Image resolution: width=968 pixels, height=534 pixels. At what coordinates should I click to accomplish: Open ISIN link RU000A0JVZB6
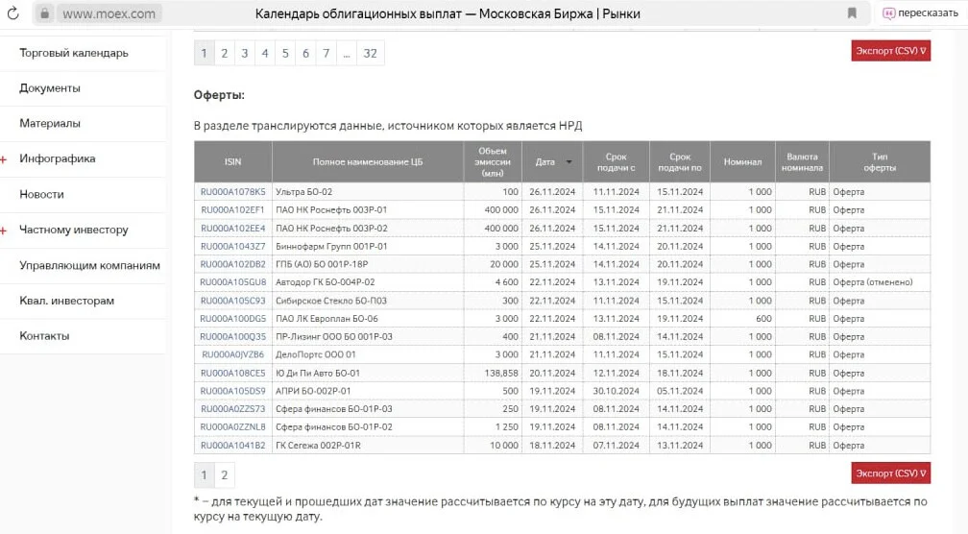(232, 354)
